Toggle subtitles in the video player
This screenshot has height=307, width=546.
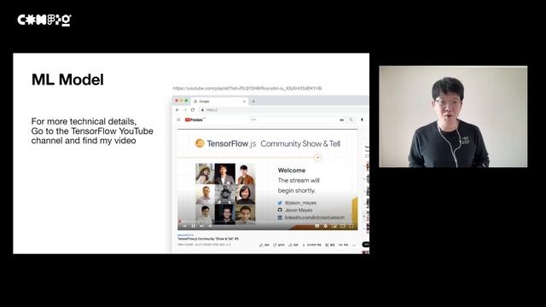317,226
